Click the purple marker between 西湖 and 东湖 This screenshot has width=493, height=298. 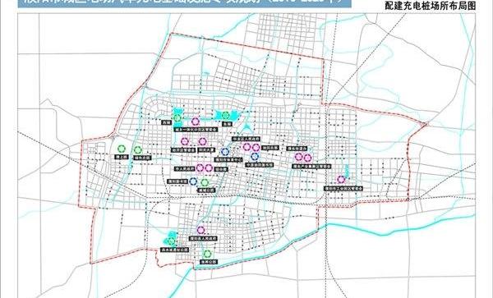(x=196, y=121)
